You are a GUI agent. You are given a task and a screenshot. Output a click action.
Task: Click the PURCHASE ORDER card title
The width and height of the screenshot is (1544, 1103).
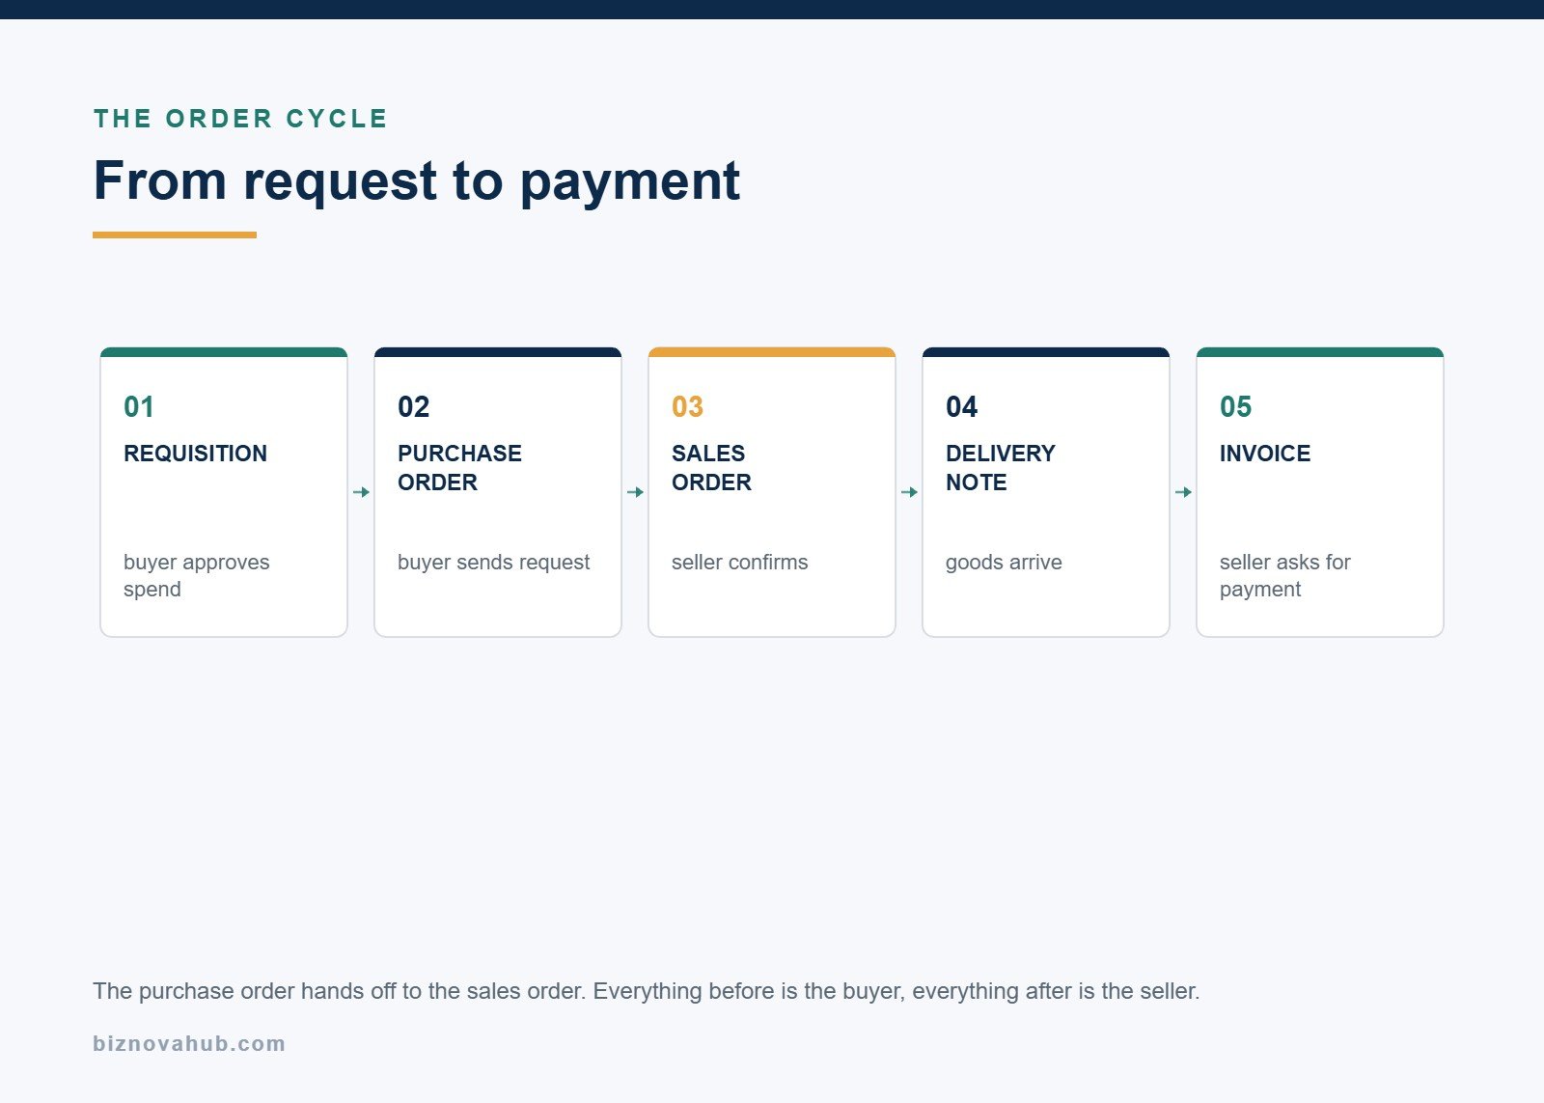[x=459, y=468]
